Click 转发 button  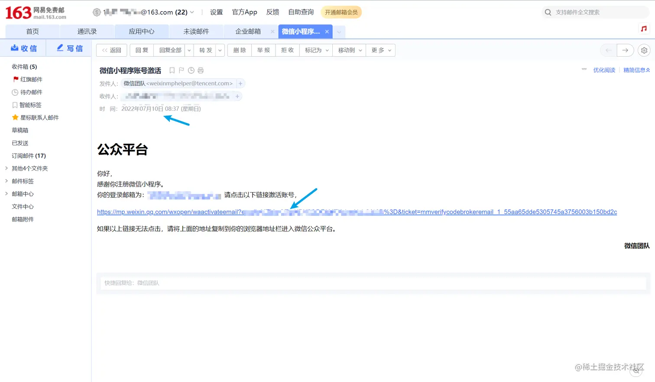[205, 50]
